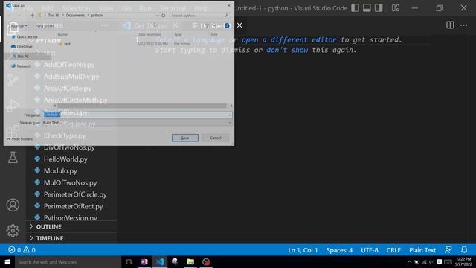Expand the File name dropdown arrow
Screen dimensions: 476x268
point(230,115)
